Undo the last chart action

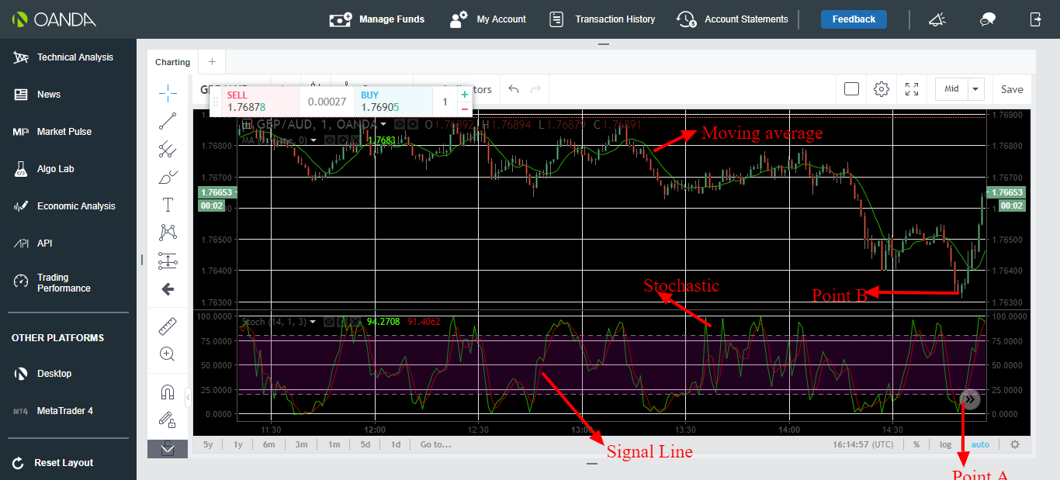[514, 89]
